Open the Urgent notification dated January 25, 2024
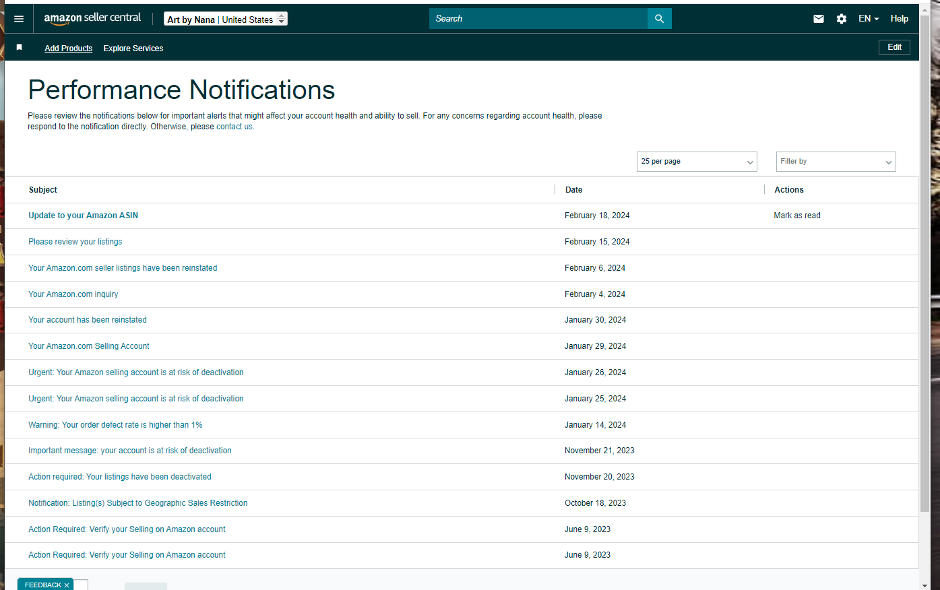This screenshot has height=590, width=940. 136,399
